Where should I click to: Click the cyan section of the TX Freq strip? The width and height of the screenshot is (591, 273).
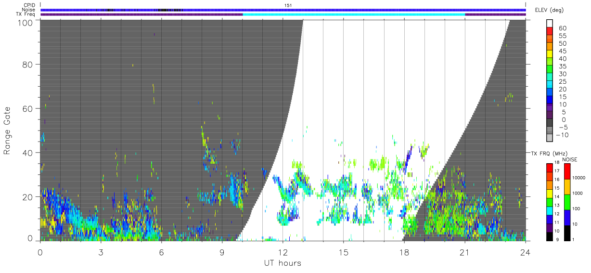click(x=354, y=14)
